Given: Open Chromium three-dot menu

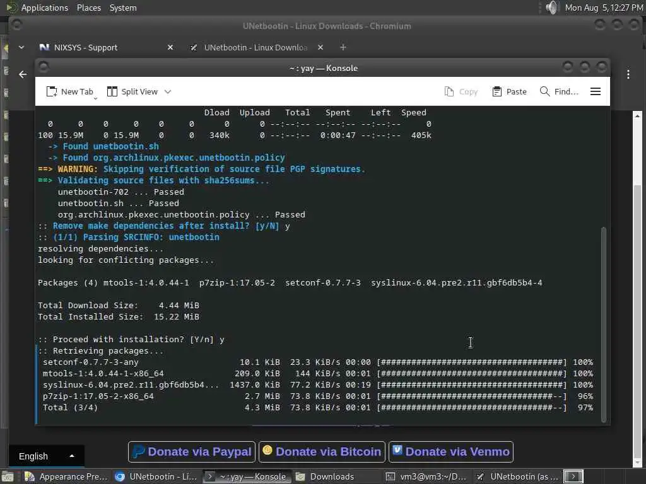Looking at the screenshot, I should pyautogui.click(x=628, y=74).
